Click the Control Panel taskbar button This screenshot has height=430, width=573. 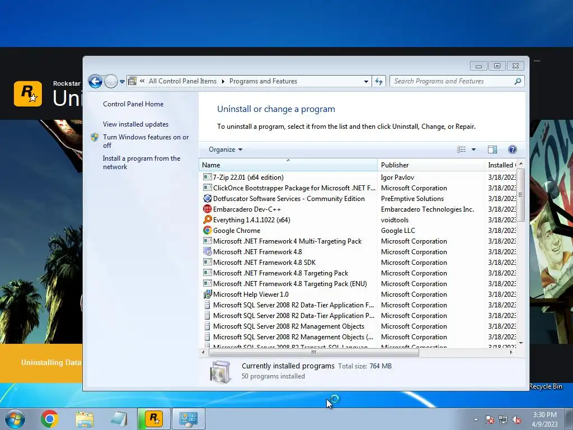pyautogui.click(x=188, y=419)
